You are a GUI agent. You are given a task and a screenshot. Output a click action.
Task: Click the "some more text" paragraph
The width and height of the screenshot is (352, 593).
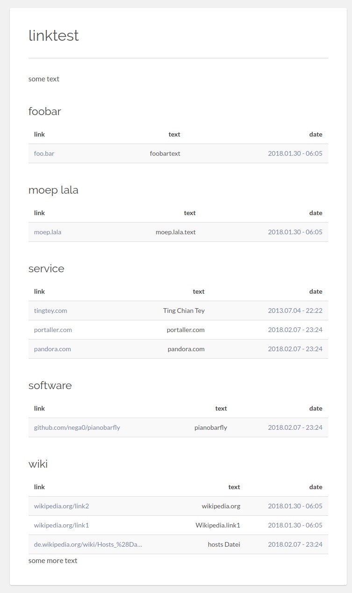click(x=53, y=560)
